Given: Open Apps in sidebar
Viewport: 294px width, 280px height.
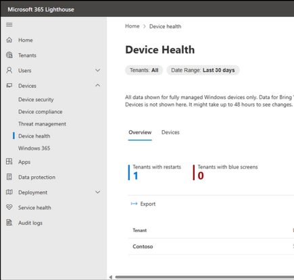Looking at the screenshot, I should point(24,162).
